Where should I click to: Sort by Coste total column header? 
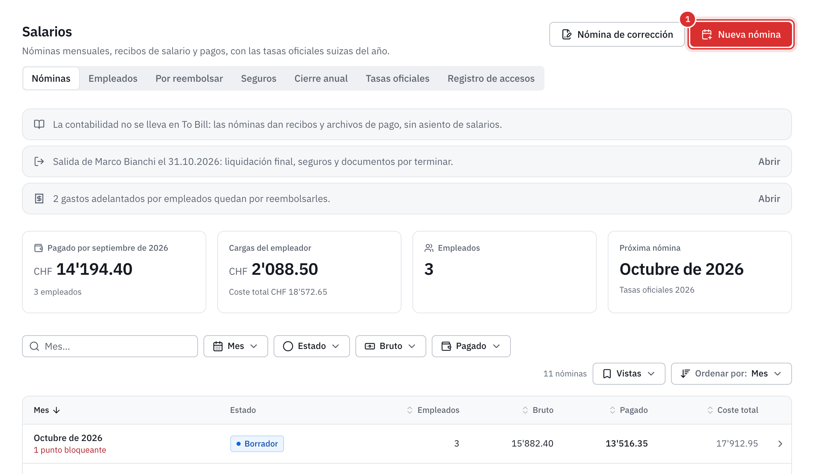coord(733,410)
